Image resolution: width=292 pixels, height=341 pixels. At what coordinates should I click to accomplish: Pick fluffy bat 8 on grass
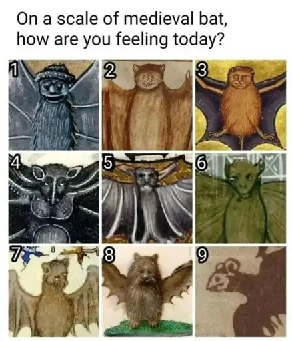pyautogui.click(x=147, y=292)
